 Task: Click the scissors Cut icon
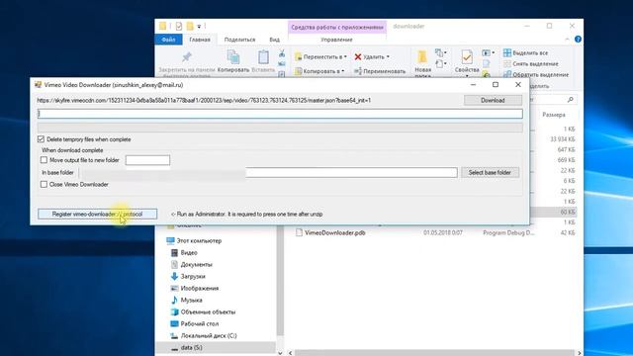tap(282, 53)
